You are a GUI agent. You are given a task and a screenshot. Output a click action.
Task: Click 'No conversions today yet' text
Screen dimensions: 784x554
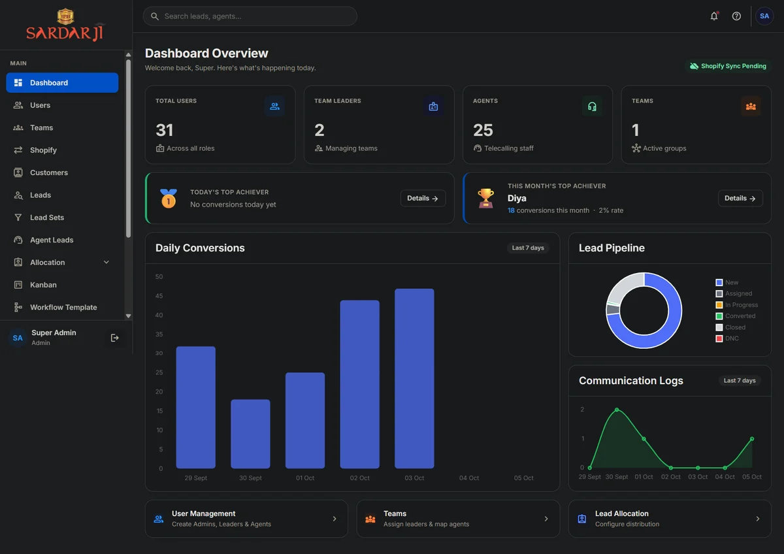pos(233,204)
